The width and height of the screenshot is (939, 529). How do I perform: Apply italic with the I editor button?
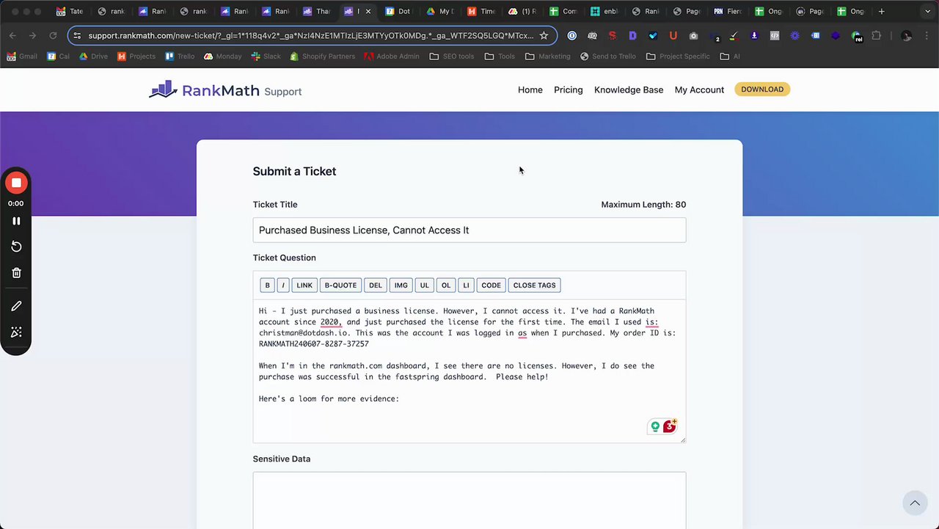(x=283, y=285)
